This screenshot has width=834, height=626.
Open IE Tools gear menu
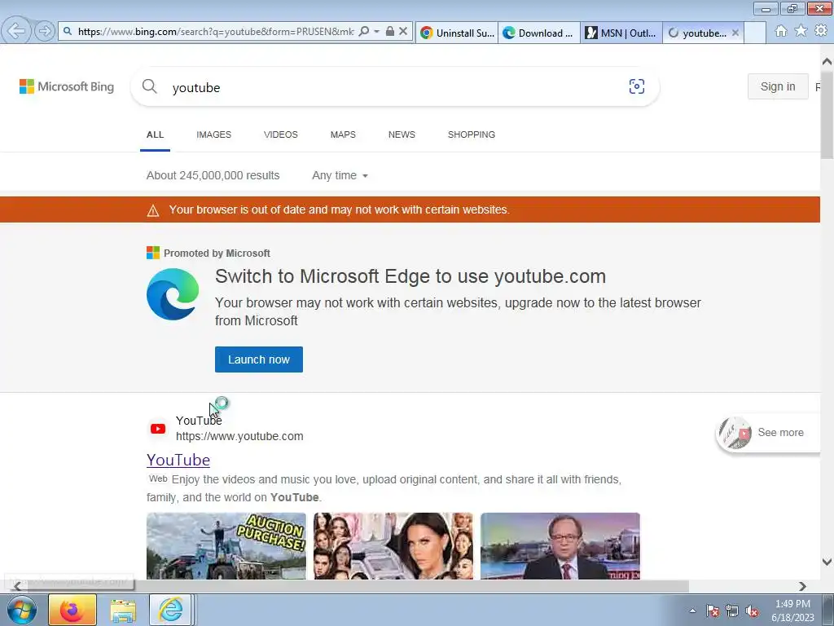(x=821, y=31)
